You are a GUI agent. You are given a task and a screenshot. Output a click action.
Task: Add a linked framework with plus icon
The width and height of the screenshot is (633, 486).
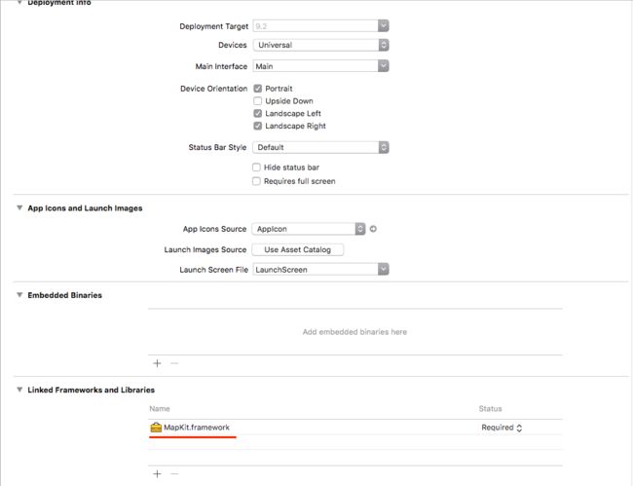(x=157, y=474)
